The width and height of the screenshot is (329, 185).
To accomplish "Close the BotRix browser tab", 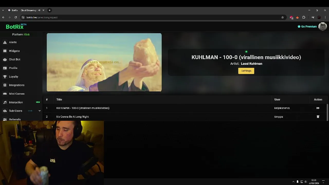I will point(43,10).
